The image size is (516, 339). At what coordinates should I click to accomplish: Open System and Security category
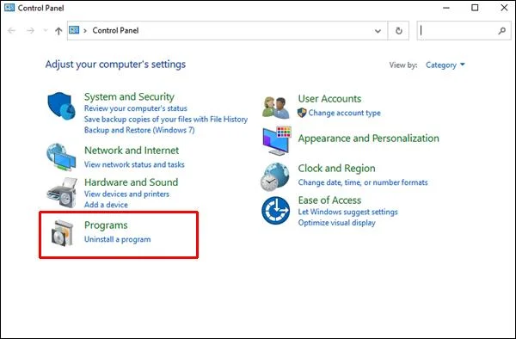[129, 96]
